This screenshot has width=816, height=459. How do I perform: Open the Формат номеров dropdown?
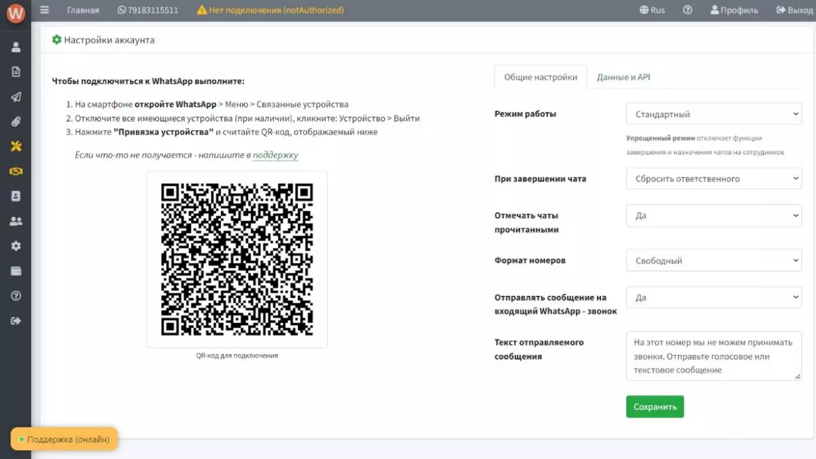pyautogui.click(x=714, y=260)
